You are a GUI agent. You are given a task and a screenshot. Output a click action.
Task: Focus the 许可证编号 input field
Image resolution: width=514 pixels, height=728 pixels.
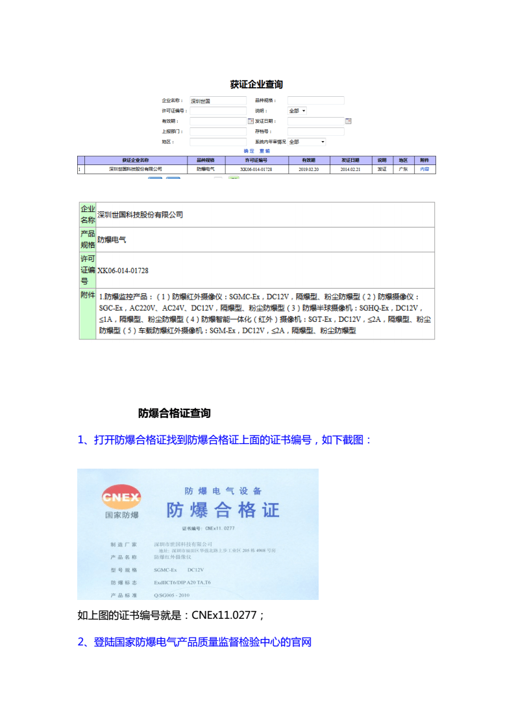(x=218, y=111)
